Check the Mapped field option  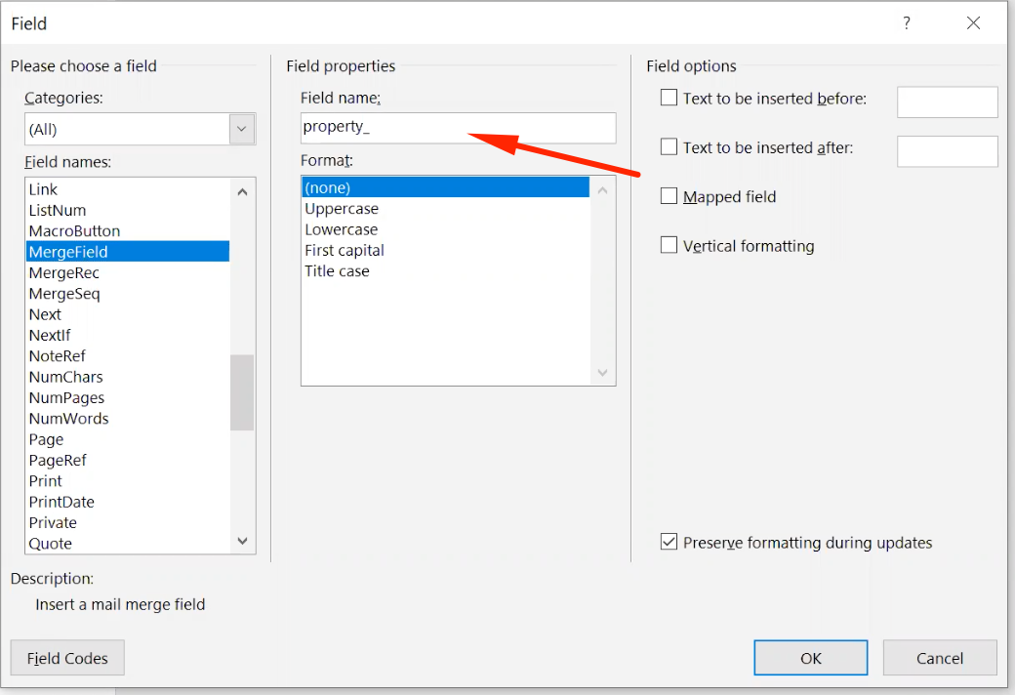669,196
